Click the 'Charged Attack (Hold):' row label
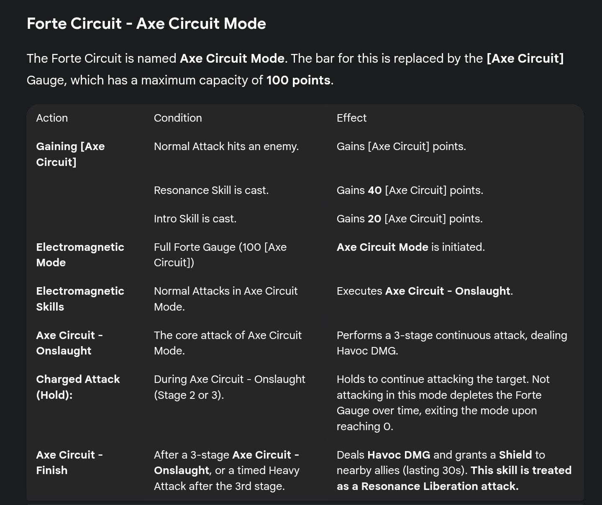The height and width of the screenshot is (505, 602). point(78,387)
